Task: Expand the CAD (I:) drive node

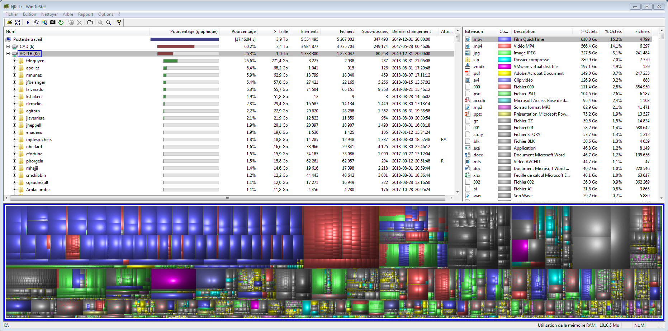Action: click(x=8, y=47)
